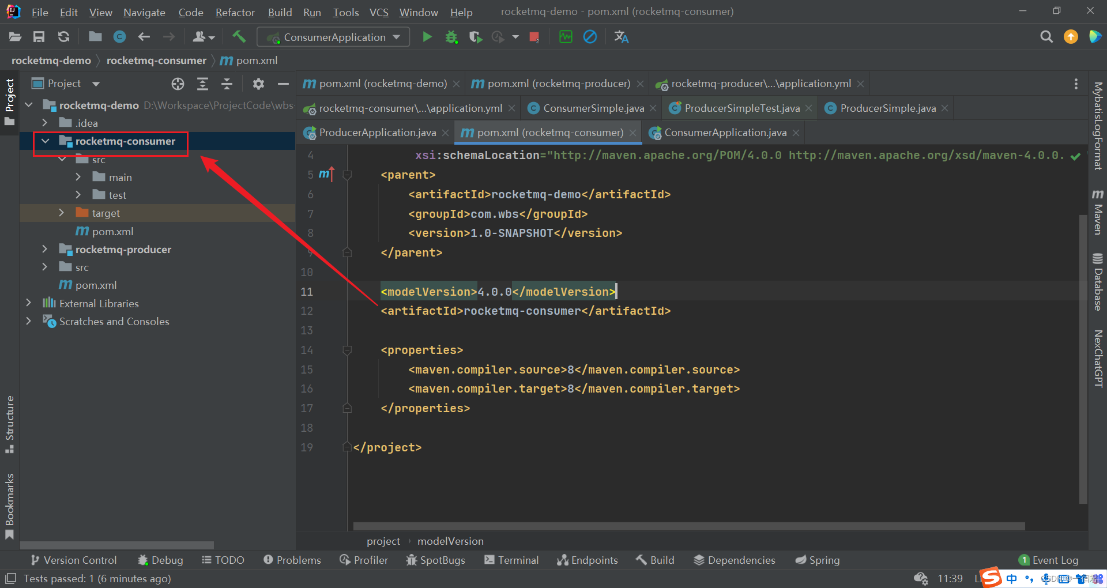Open the editor tabs more-options menu
This screenshot has width=1107, height=588.
[1076, 84]
